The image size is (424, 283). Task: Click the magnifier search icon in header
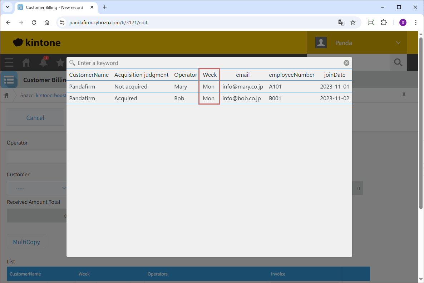tap(398, 62)
